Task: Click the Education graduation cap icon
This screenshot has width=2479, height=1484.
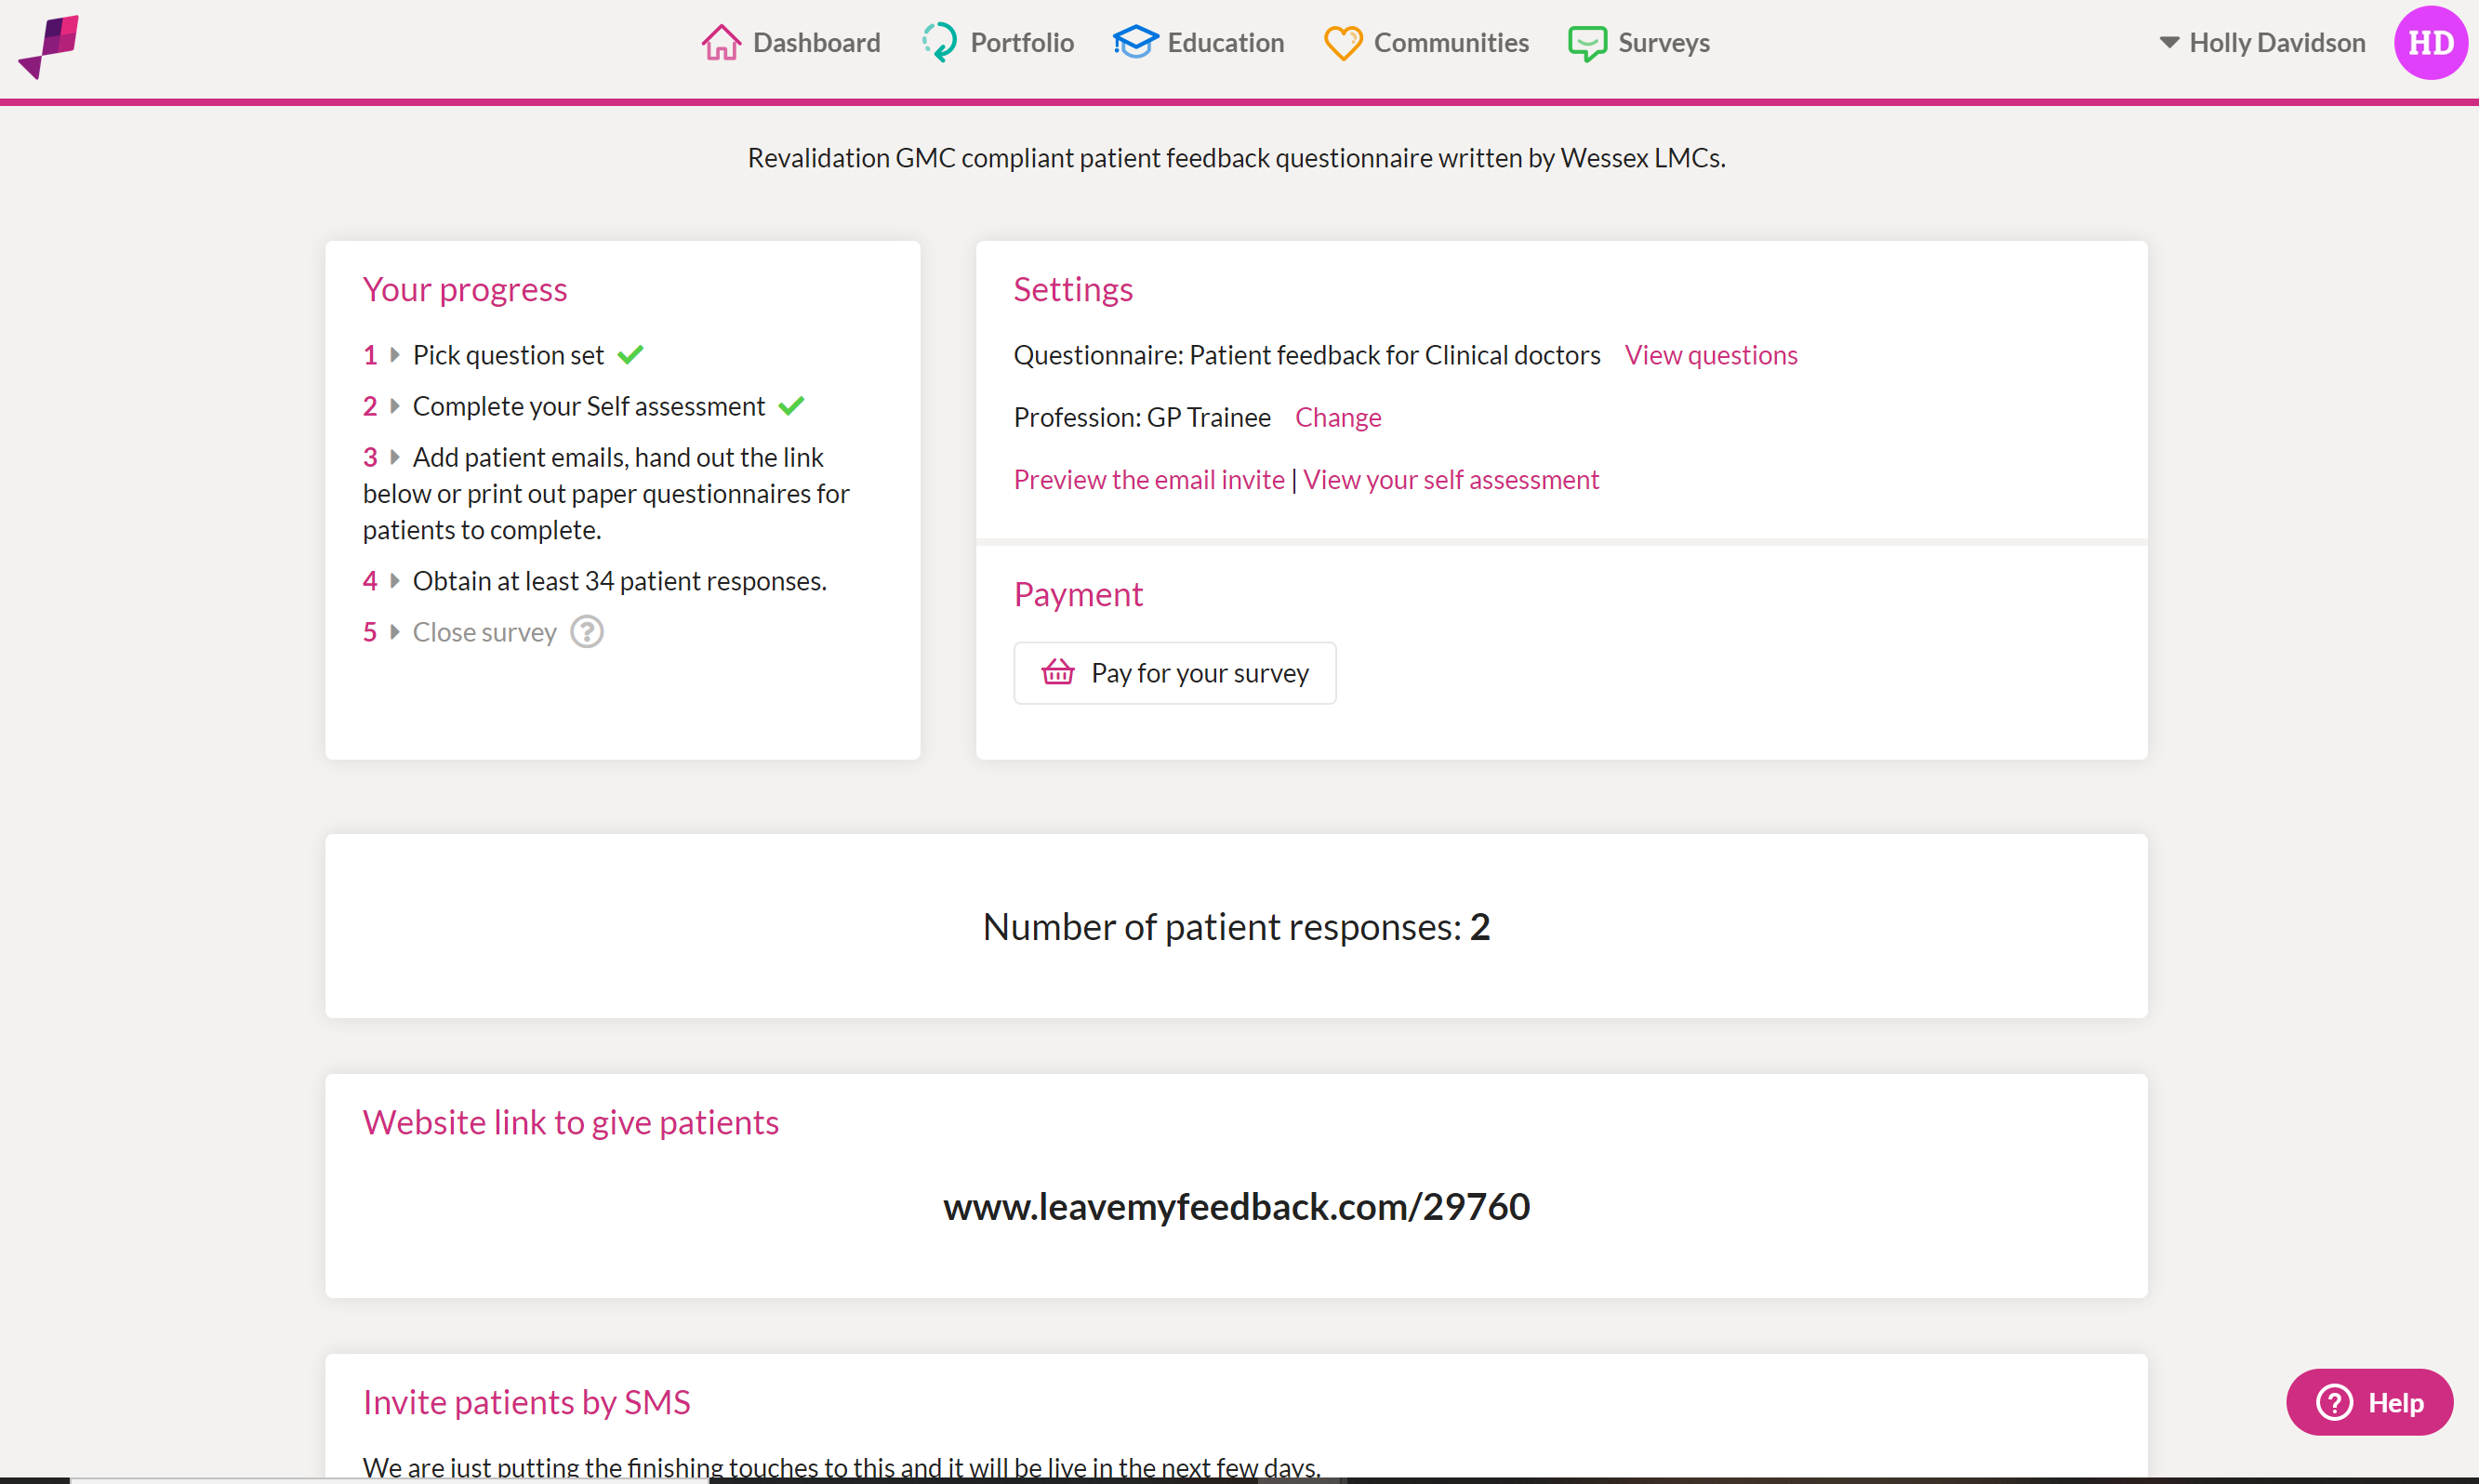Action: tap(1135, 43)
